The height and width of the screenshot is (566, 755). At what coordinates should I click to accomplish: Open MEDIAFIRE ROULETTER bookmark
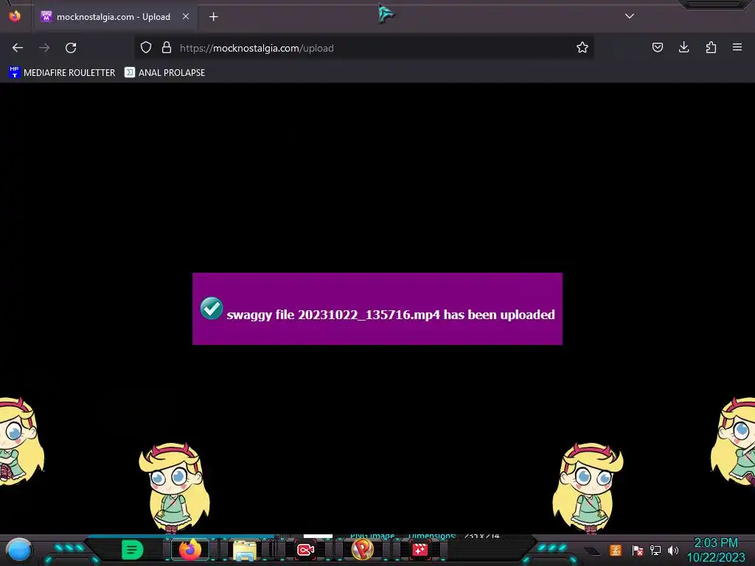click(x=62, y=73)
